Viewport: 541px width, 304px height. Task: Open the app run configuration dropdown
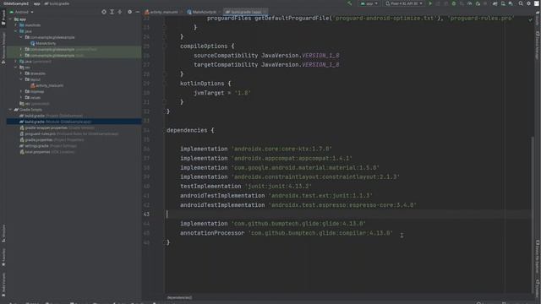369,3
